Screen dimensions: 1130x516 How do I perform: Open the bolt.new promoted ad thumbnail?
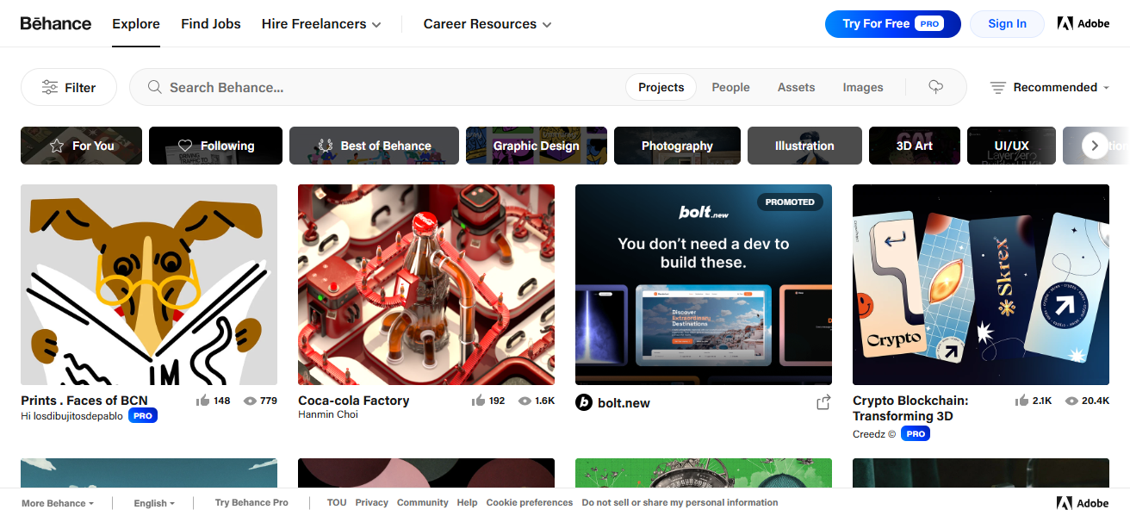point(704,284)
